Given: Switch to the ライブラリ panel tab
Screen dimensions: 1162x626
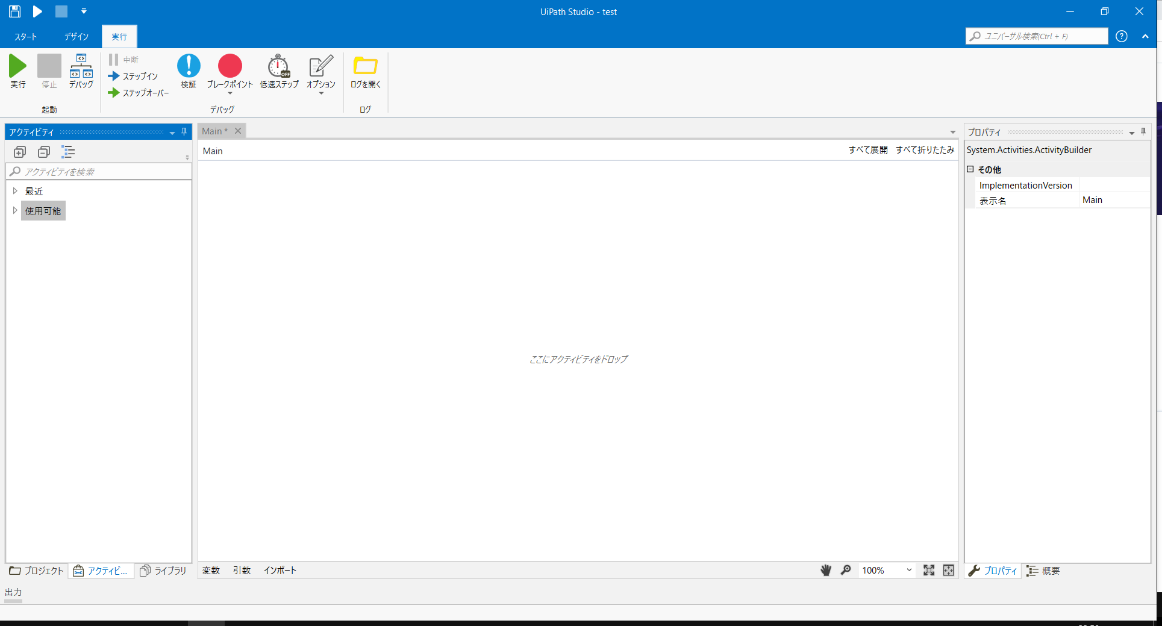Looking at the screenshot, I should click(x=163, y=571).
